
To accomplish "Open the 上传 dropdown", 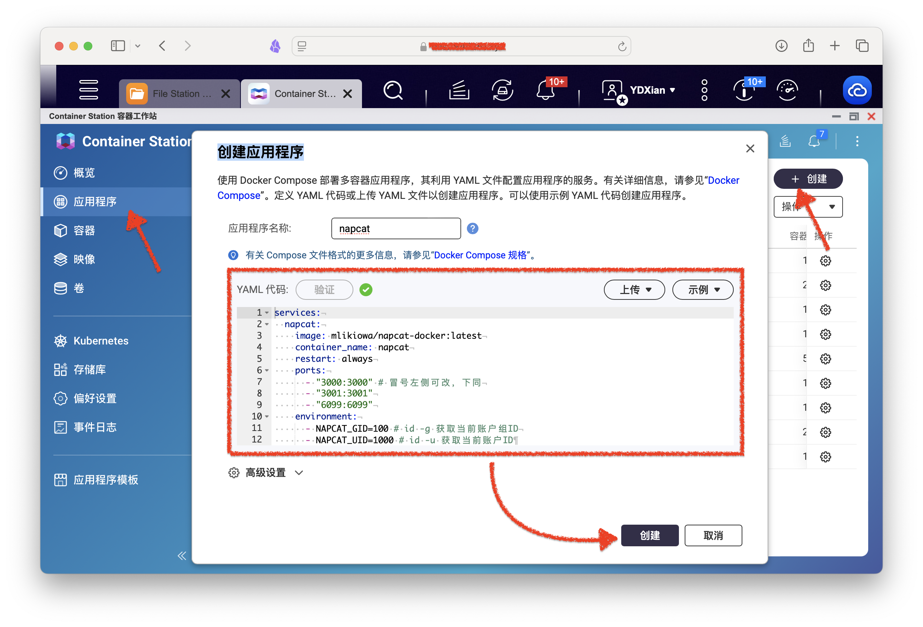I will [x=634, y=290].
